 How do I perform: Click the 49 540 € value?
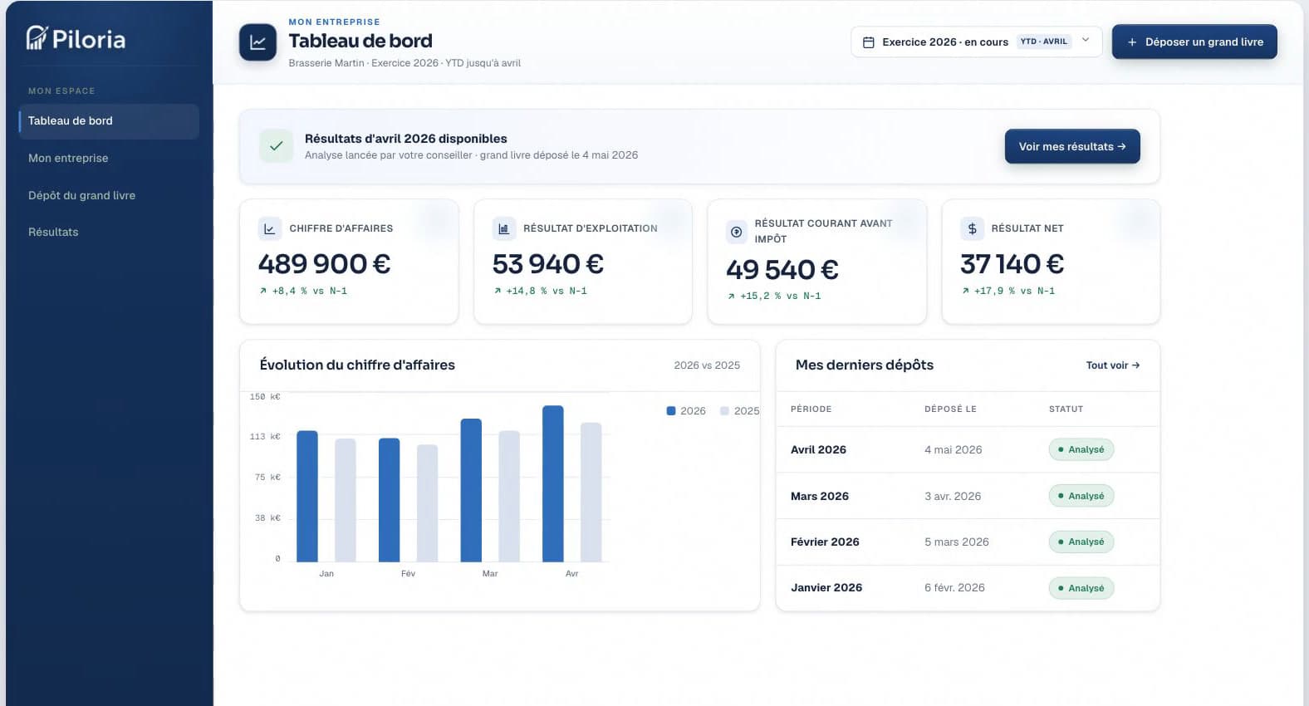pyautogui.click(x=782, y=269)
